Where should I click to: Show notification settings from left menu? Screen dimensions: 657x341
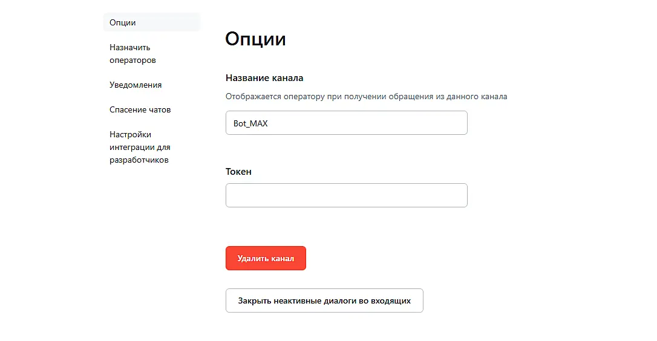tap(136, 85)
